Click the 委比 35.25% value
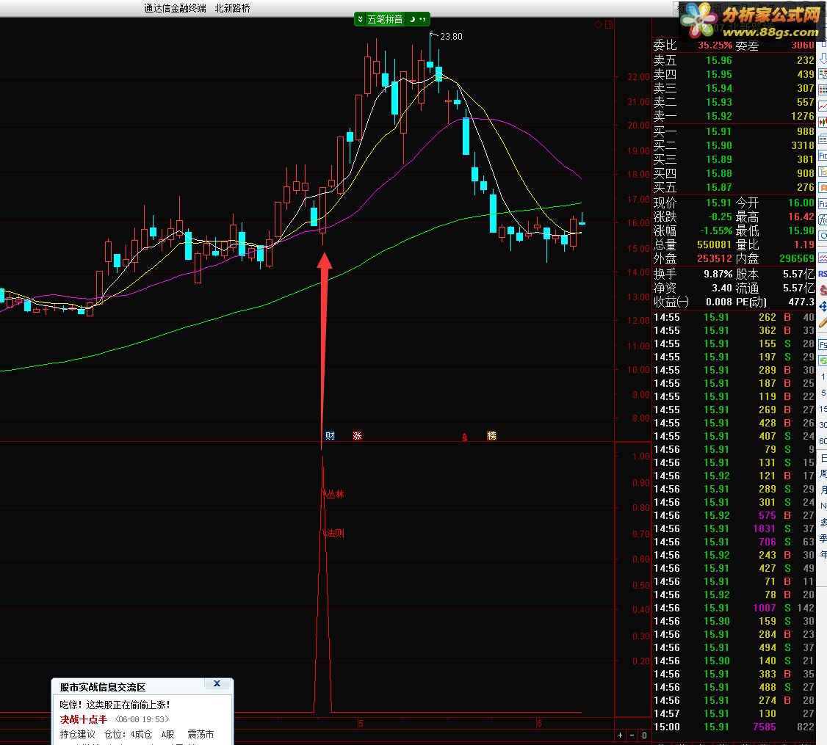 715,46
